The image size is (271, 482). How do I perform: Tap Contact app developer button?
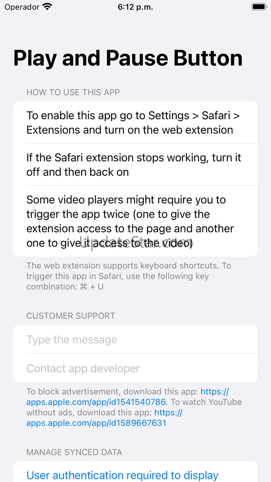point(135,368)
